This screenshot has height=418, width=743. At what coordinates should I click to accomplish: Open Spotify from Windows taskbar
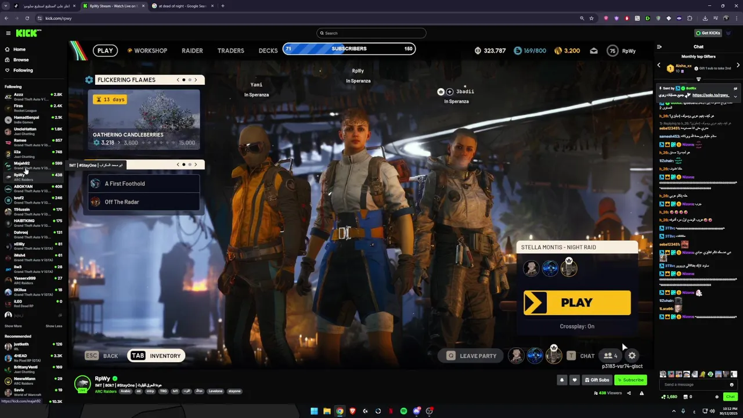[x=403, y=411]
